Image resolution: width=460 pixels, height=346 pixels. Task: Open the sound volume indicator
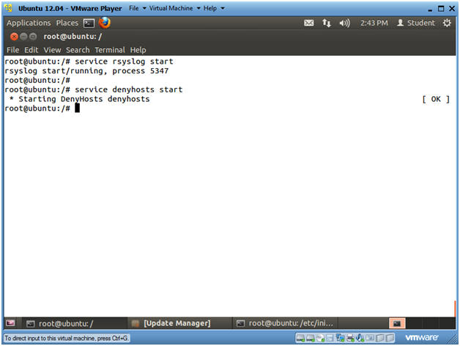click(x=345, y=23)
